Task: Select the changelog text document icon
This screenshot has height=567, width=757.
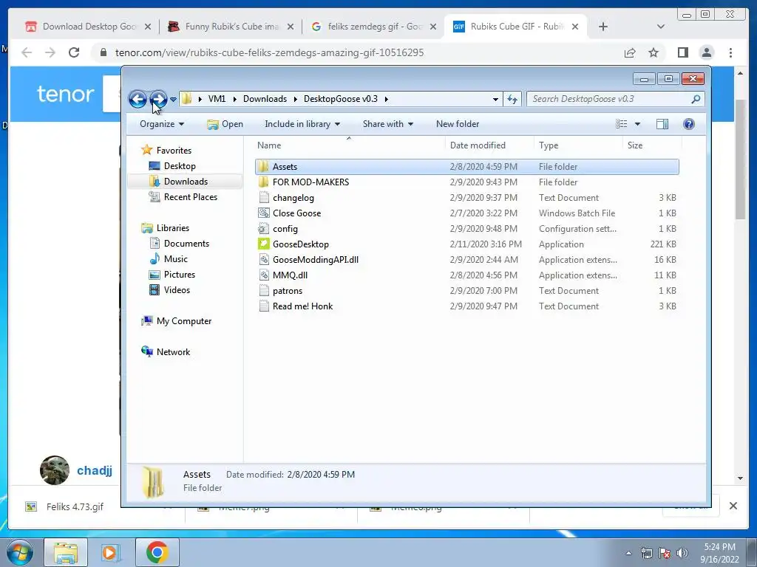Action: tap(263, 198)
